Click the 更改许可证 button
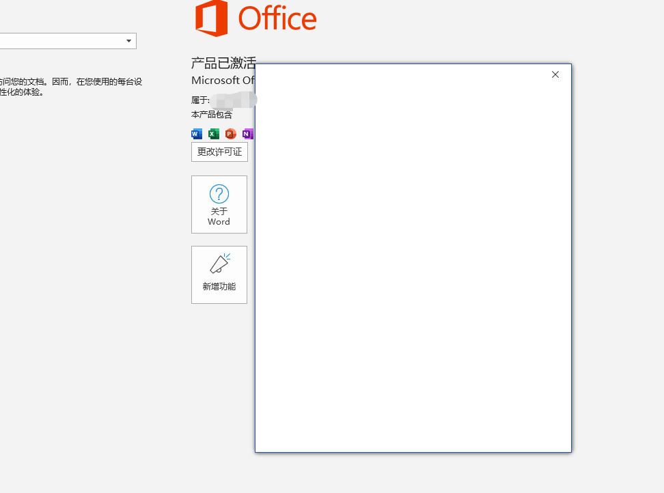 click(x=219, y=152)
